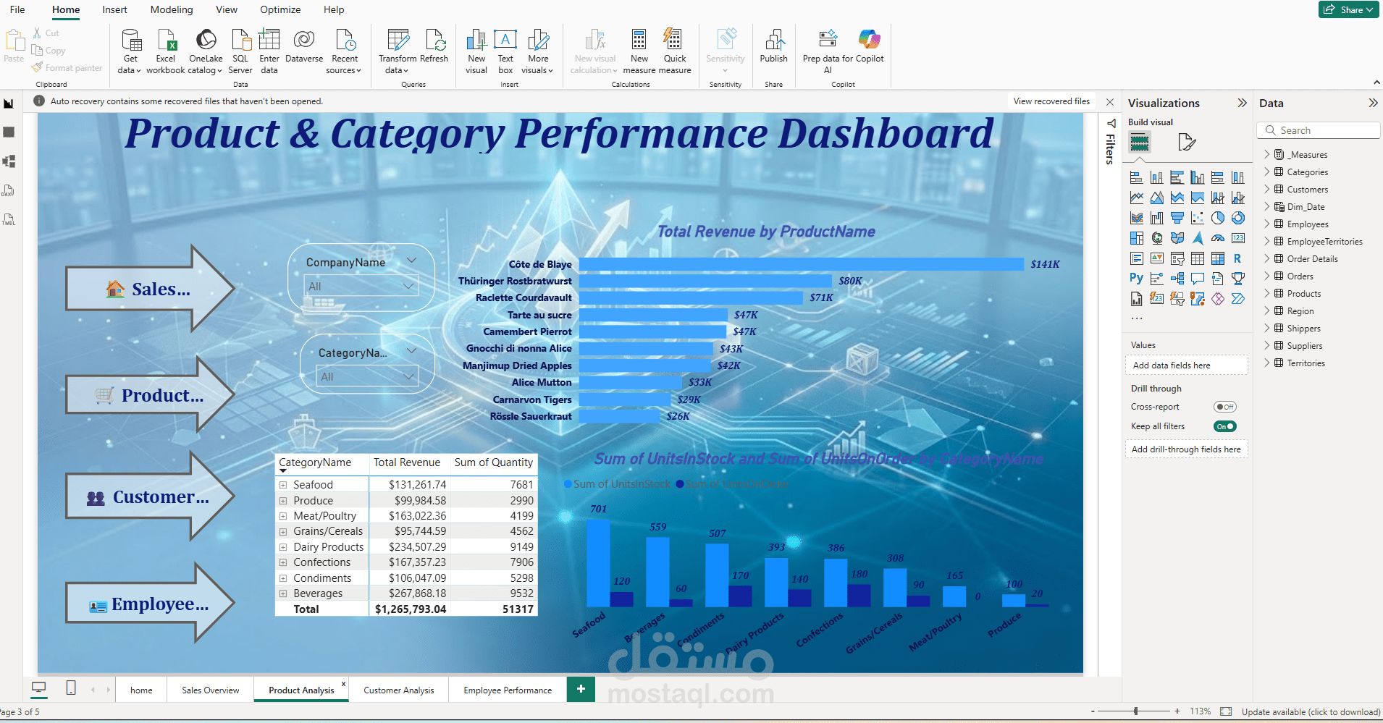Toggle Cross-report drill through
The height and width of the screenshot is (723, 1383).
pos(1225,407)
